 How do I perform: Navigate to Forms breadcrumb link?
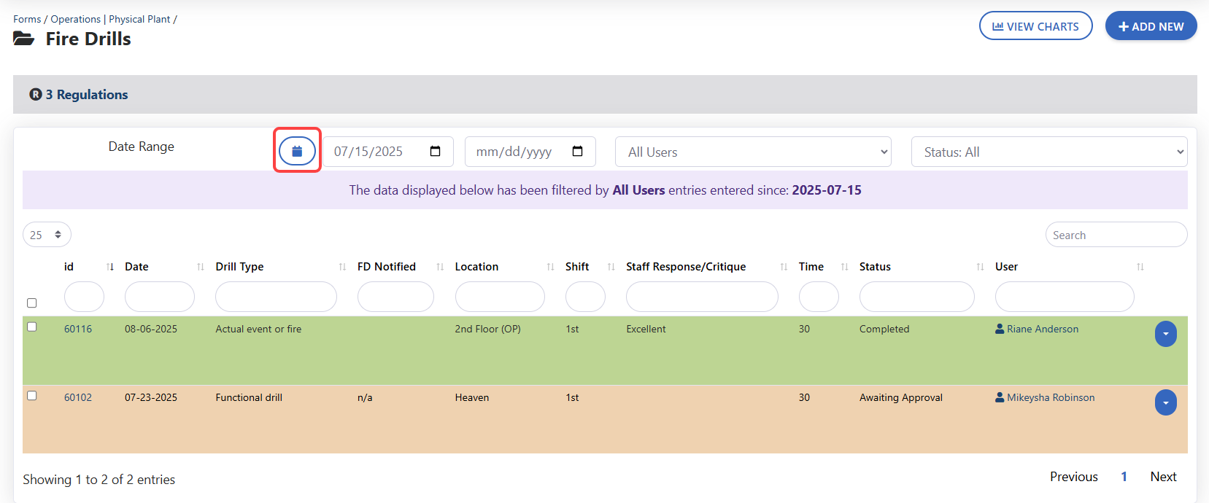[x=27, y=19]
